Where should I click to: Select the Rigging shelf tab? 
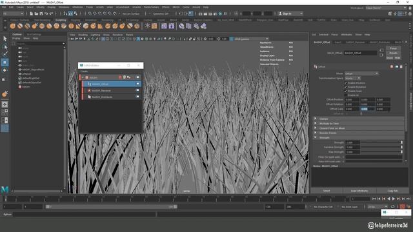(76, 20)
